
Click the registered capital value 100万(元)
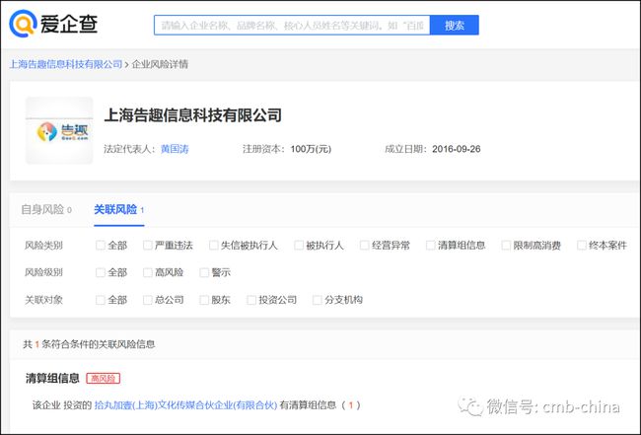tap(311, 149)
